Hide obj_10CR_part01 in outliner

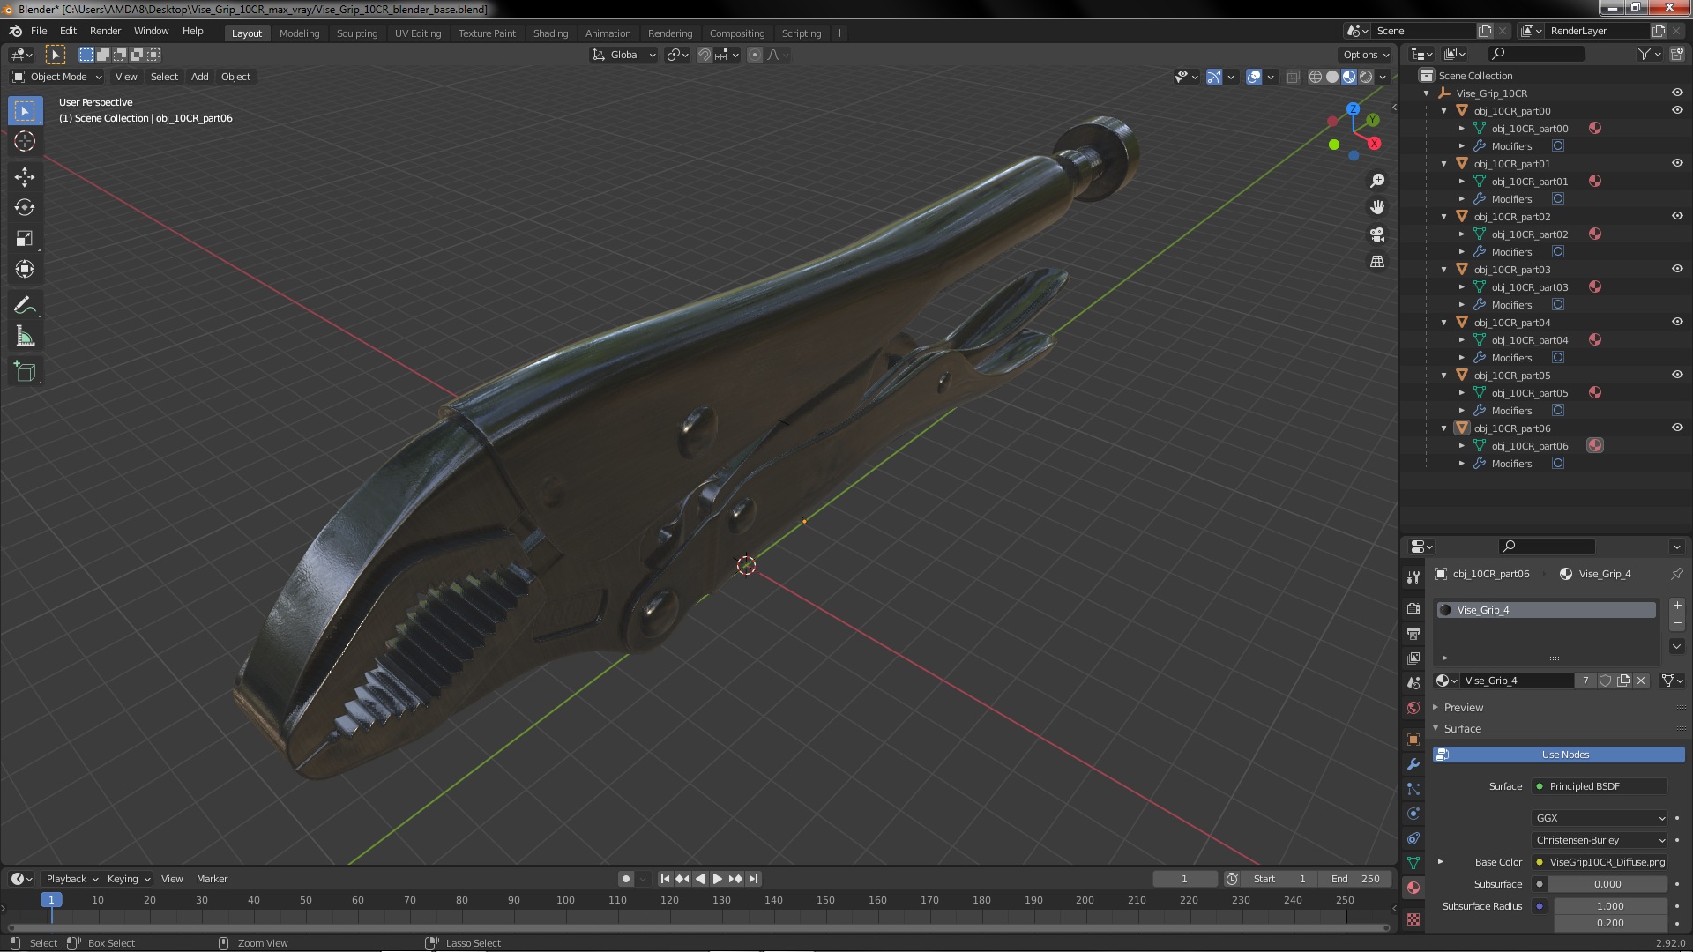pos(1677,163)
